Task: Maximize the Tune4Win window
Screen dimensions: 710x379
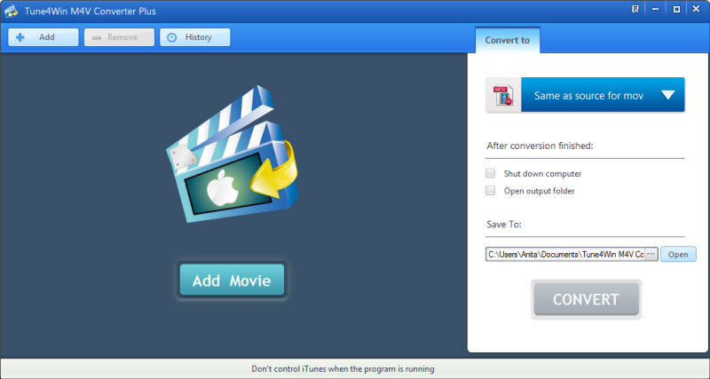Action: coord(676,9)
